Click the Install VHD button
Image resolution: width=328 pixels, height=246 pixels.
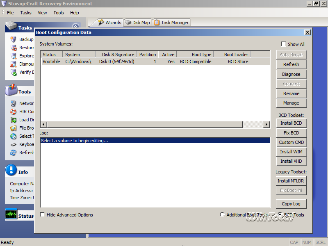pyautogui.click(x=291, y=161)
